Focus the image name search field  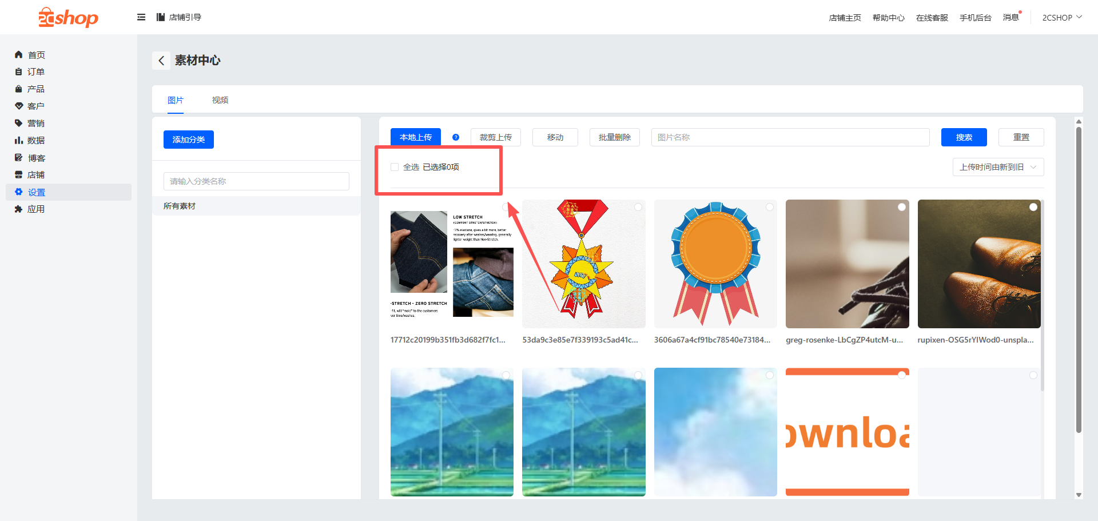(790, 137)
